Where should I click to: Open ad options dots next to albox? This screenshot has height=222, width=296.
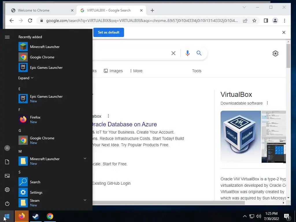[108, 116]
